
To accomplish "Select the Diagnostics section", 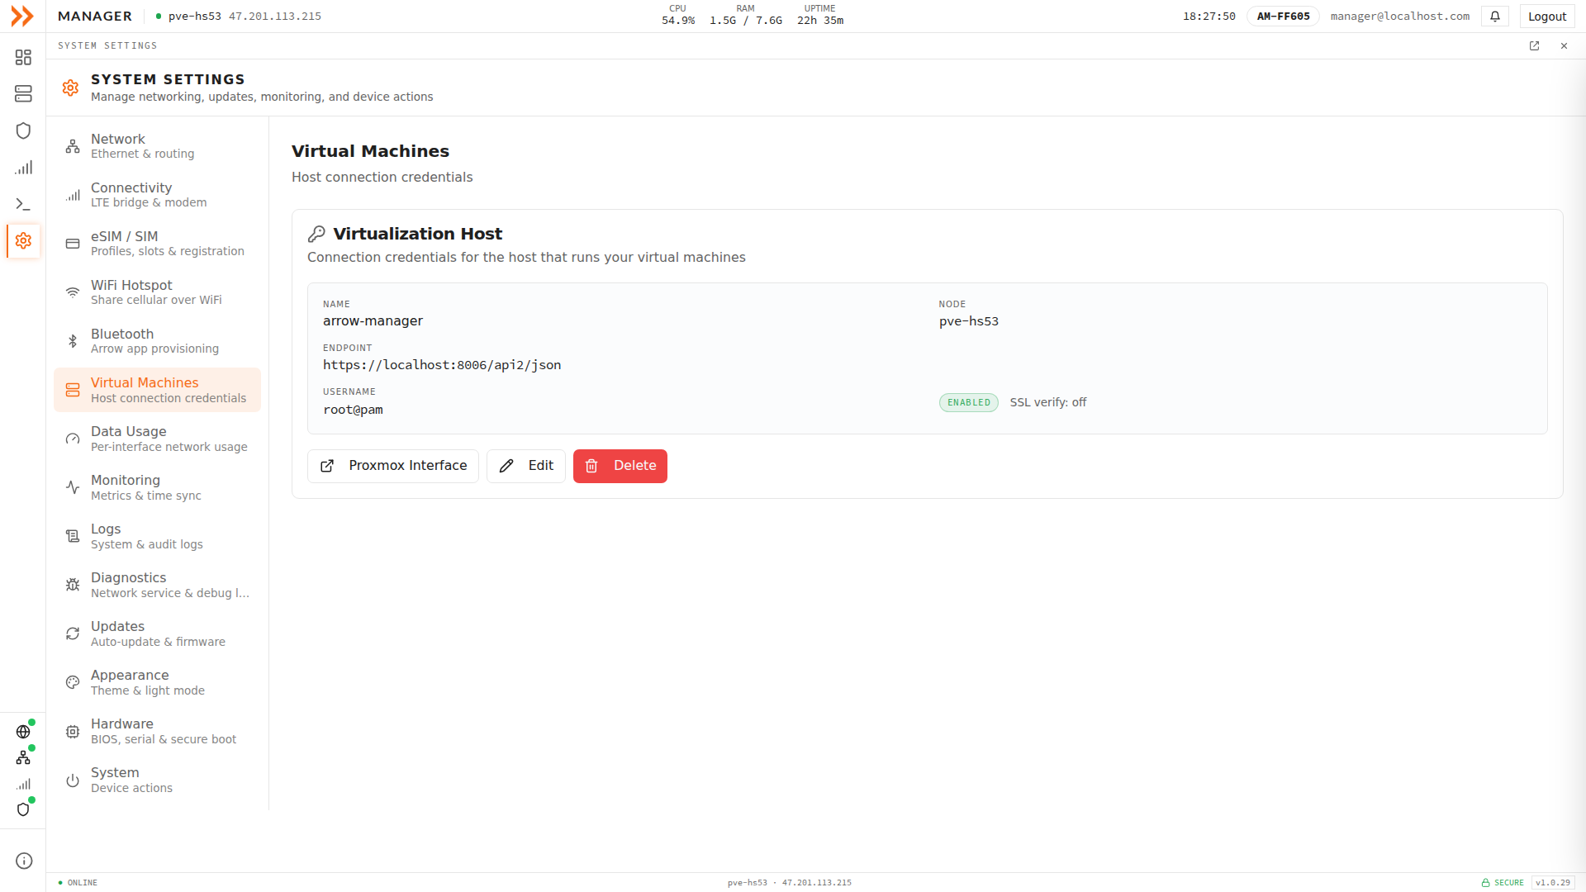I will point(157,585).
